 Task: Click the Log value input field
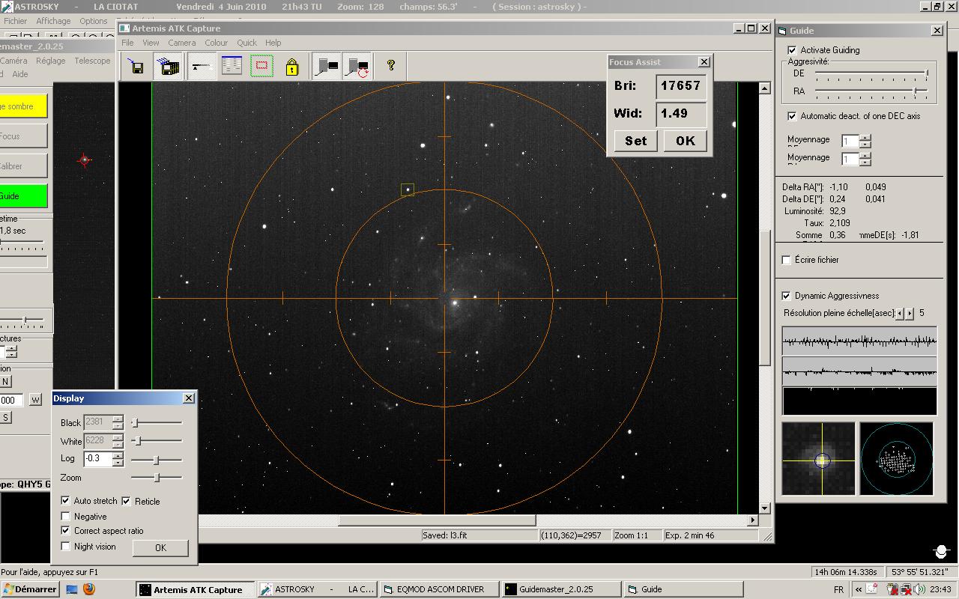coord(98,459)
